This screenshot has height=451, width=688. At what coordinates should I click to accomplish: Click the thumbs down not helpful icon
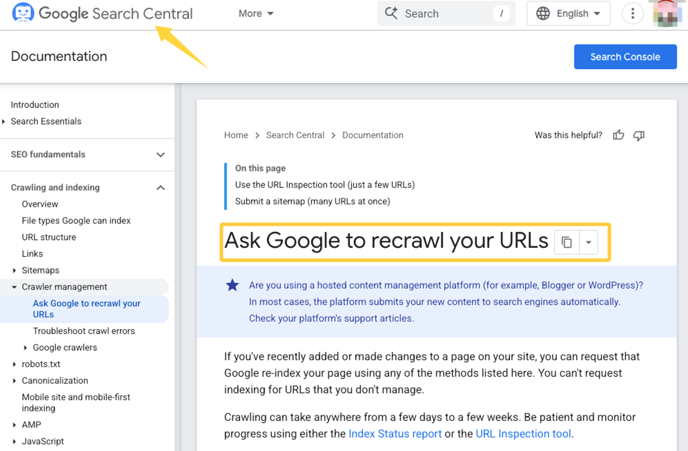[639, 136]
